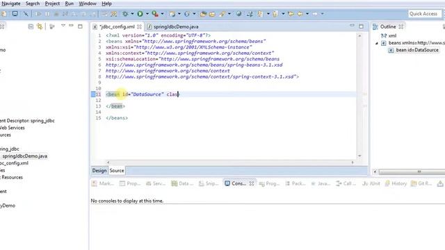445x250 pixels.
Task: Click the Collapse All icon in Project Explorer
Action: [x=31, y=26]
